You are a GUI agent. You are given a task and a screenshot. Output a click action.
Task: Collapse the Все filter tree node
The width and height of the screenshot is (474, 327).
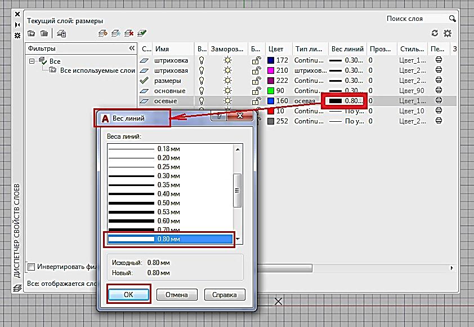pyautogui.click(x=32, y=61)
